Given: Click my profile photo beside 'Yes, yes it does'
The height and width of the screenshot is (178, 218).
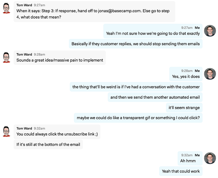Looking at the screenshot, I should coord(210,74).
